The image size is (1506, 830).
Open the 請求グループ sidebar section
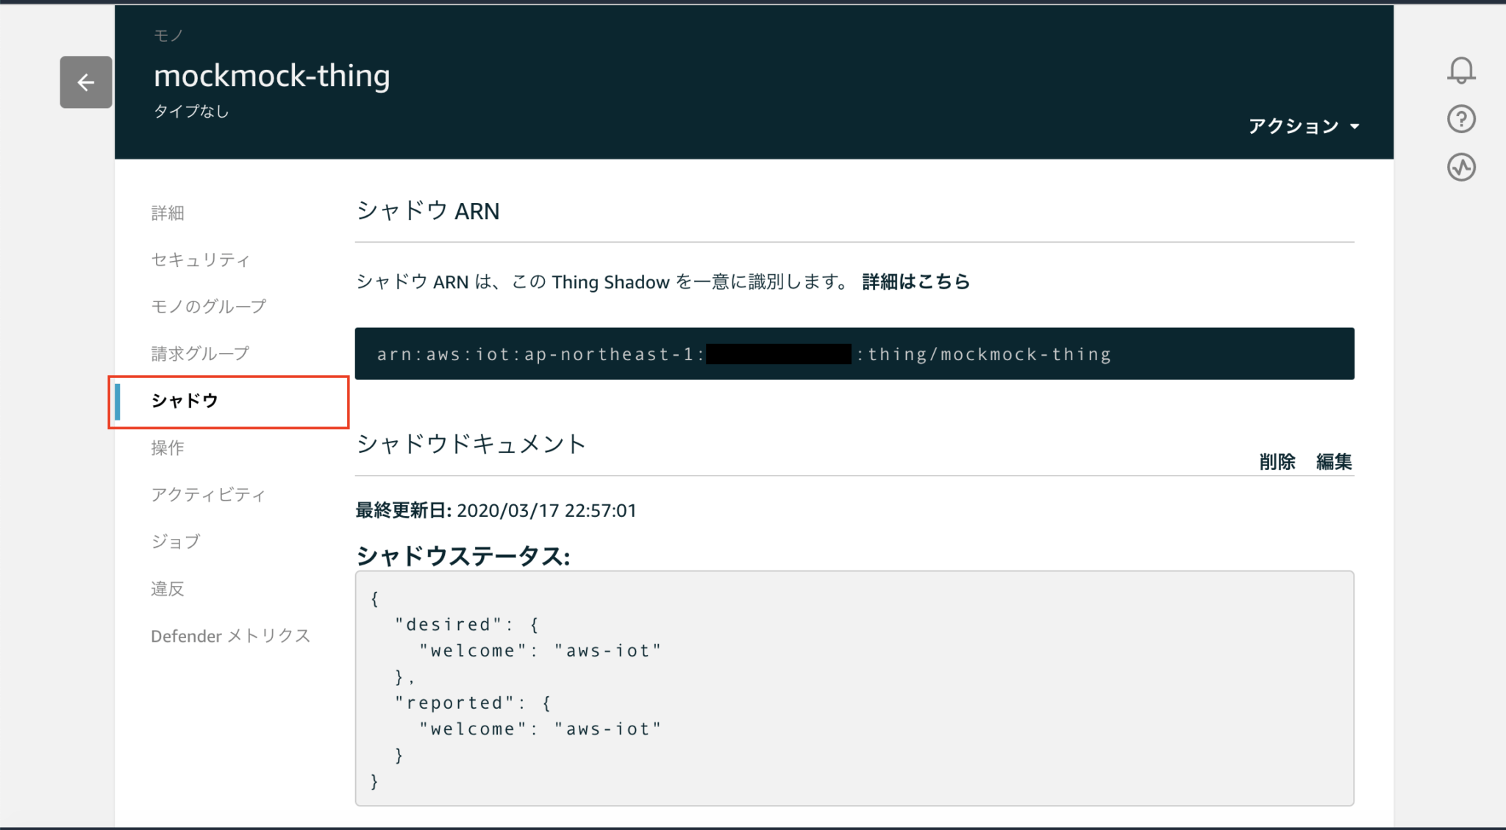(201, 354)
